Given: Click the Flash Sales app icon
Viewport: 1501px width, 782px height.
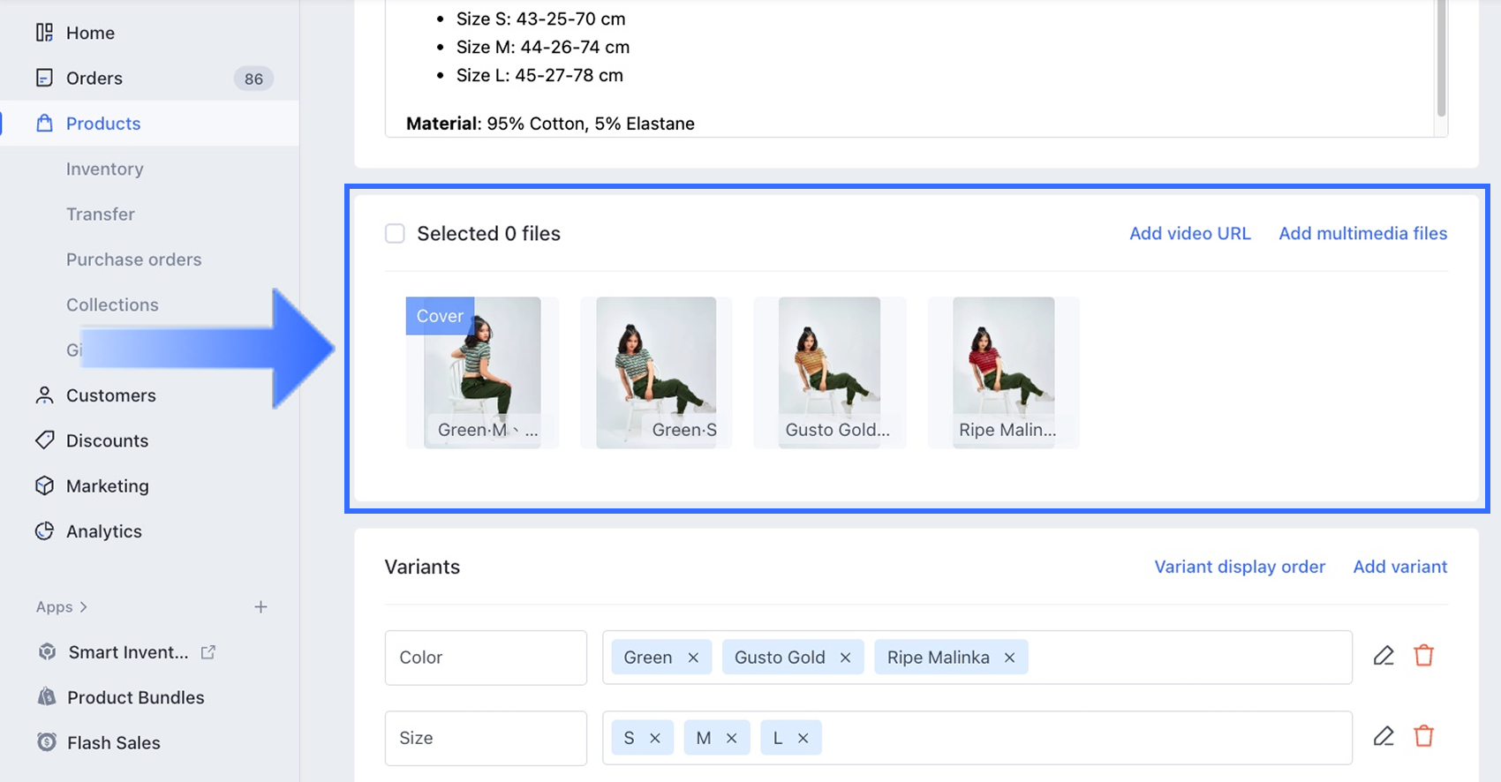Looking at the screenshot, I should (47, 742).
